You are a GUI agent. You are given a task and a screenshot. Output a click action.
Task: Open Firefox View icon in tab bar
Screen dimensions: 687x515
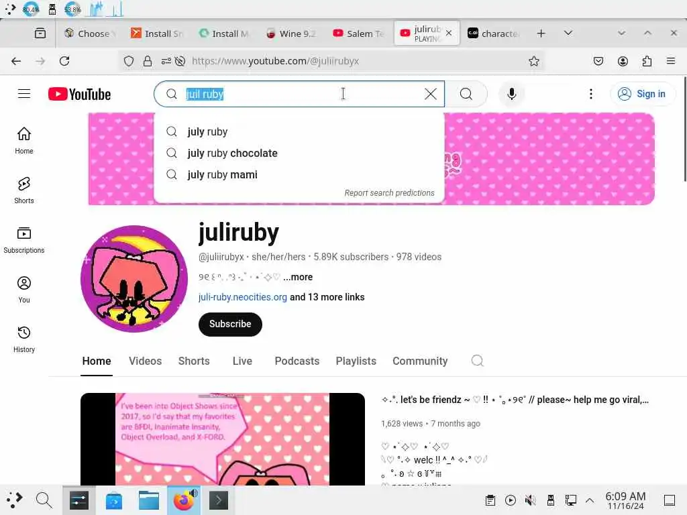40,34
